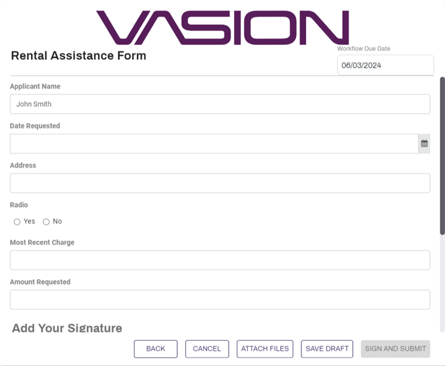
Task: Click into the Date Requested input field
Action: coord(214,144)
